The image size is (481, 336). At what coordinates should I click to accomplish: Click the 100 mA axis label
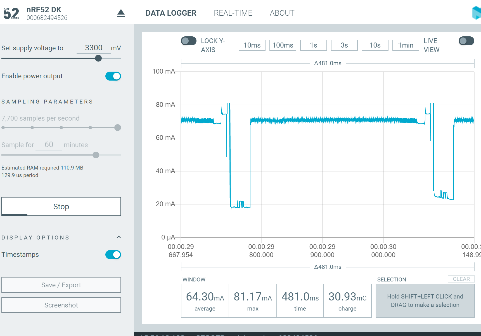[x=164, y=71]
